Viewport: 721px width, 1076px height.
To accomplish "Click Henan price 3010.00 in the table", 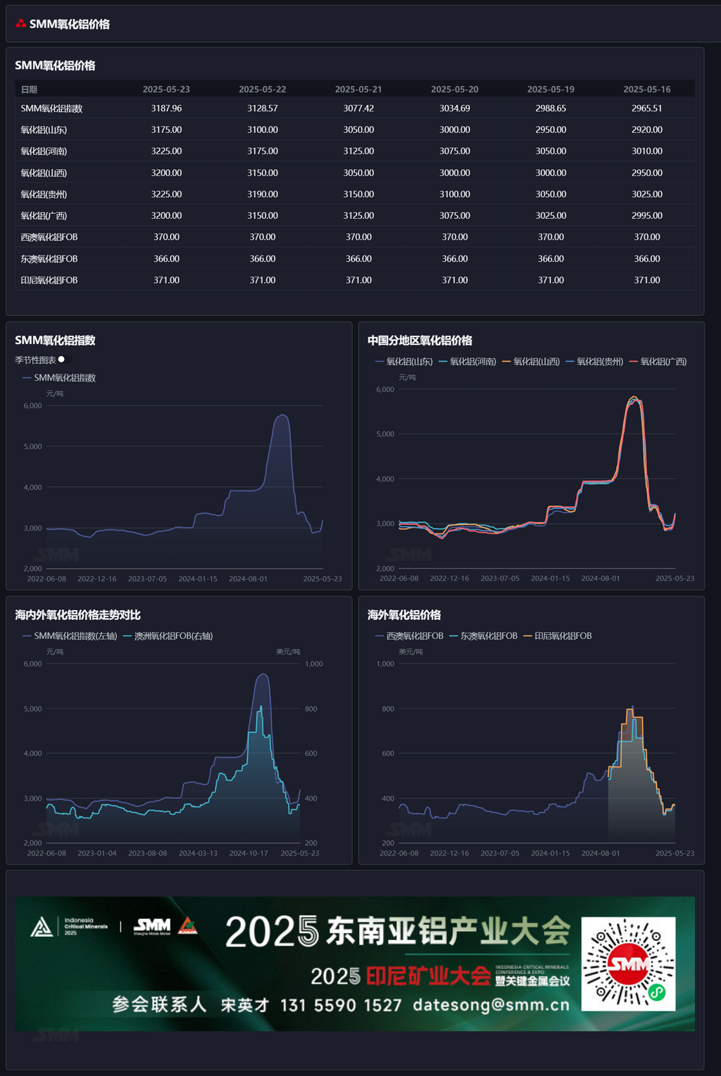I will 647,151.
